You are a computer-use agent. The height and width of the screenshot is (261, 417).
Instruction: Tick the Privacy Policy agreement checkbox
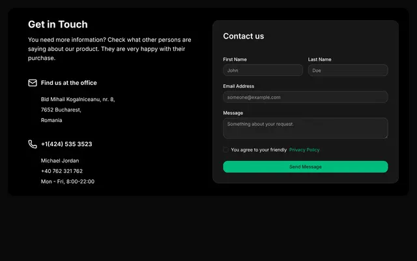tap(225, 149)
